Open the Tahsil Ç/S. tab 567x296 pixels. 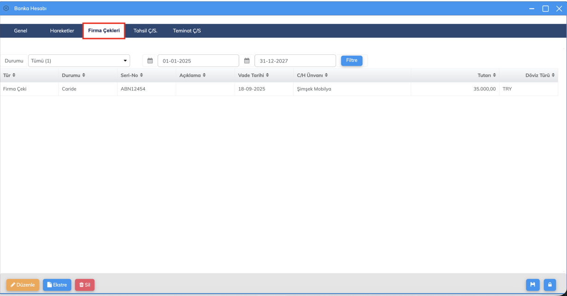pyautogui.click(x=145, y=31)
